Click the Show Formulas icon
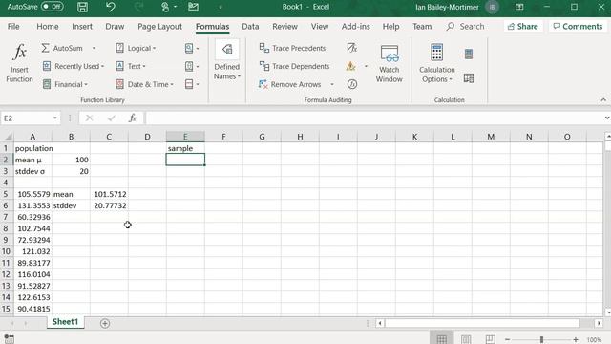 (352, 48)
